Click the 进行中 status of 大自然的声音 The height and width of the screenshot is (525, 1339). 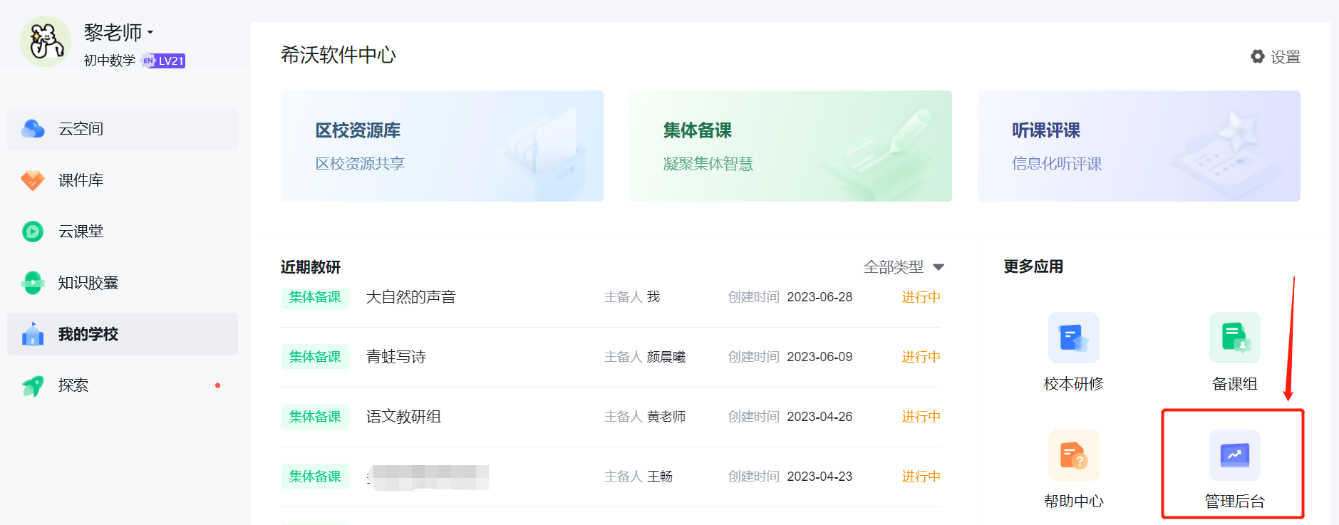coord(921,297)
